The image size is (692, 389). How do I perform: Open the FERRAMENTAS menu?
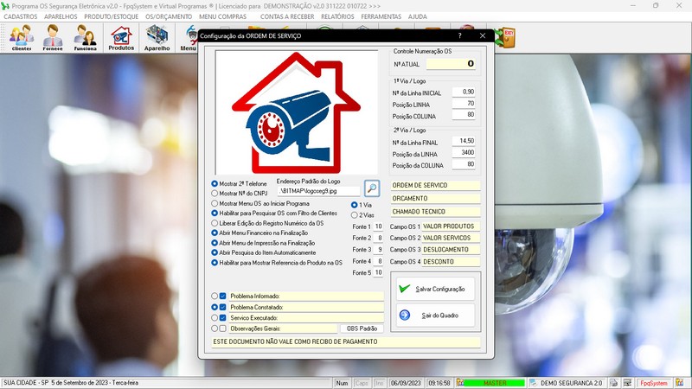pyautogui.click(x=381, y=16)
